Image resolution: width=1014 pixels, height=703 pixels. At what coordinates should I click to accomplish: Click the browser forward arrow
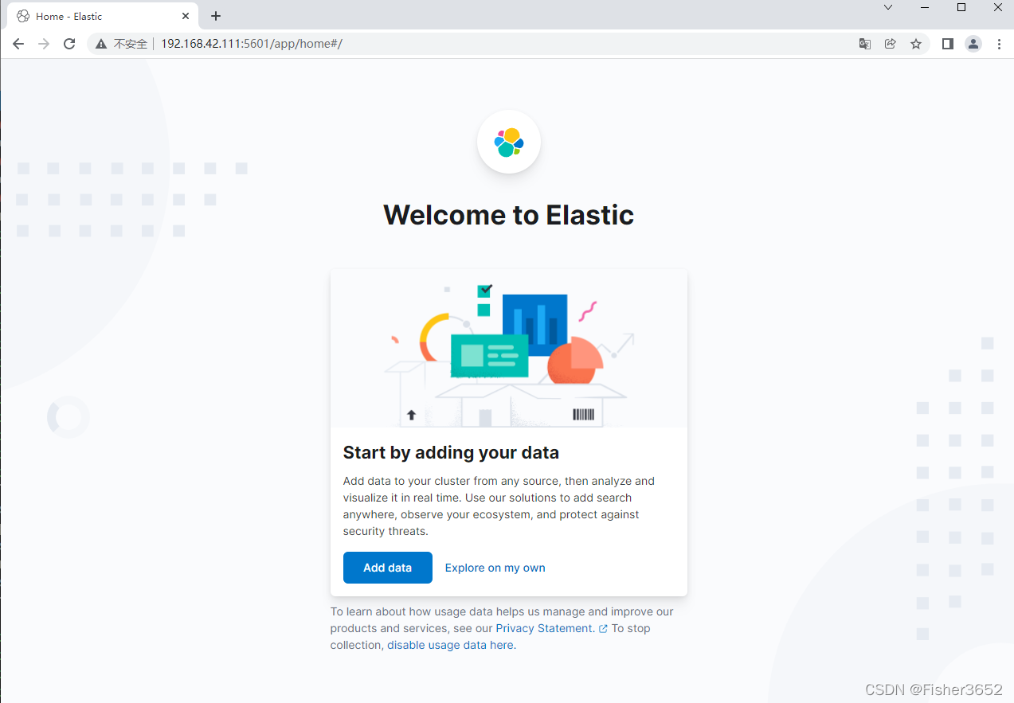click(44, 44)
